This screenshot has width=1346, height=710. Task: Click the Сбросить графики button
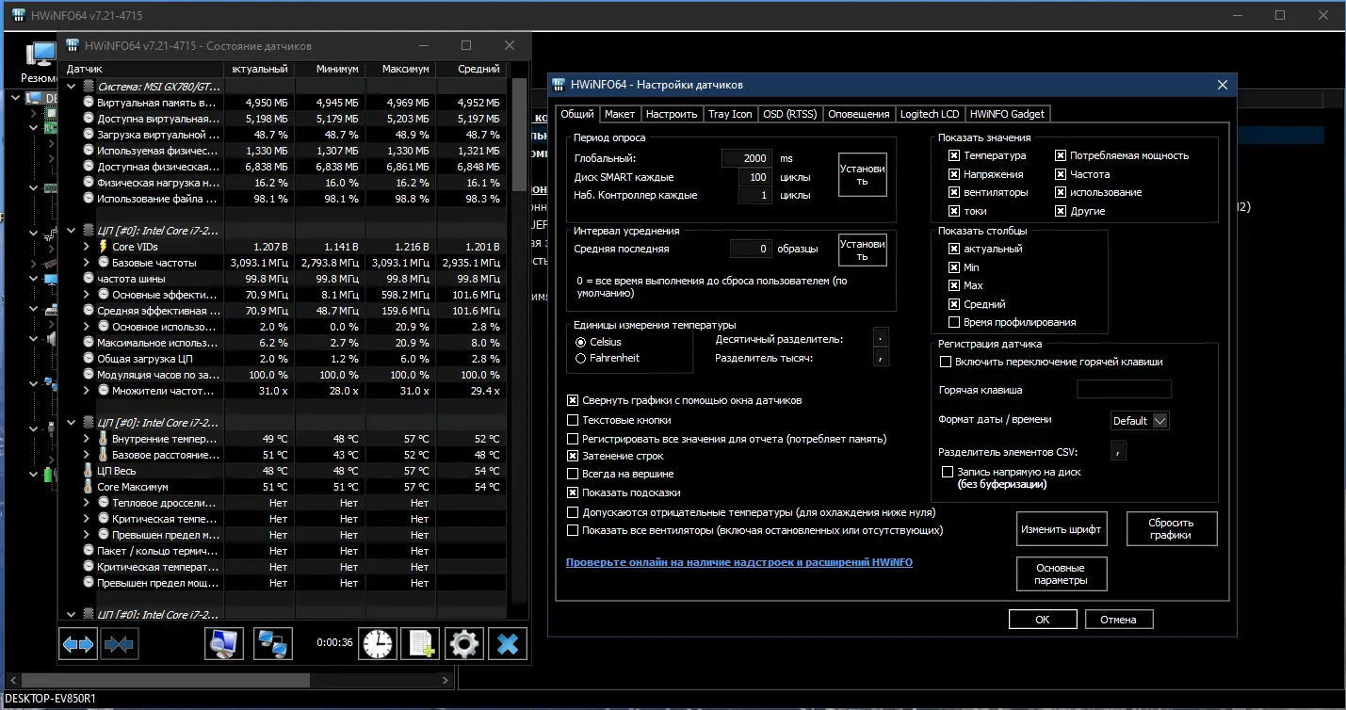click(1171, 529)
